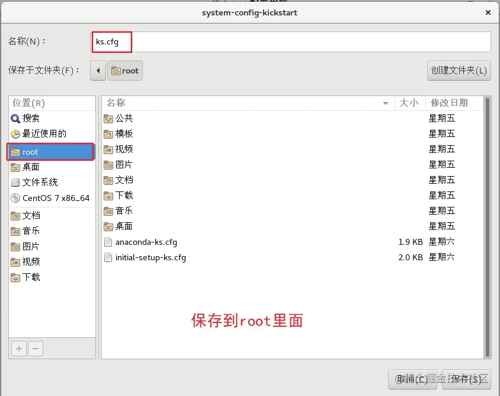Select the 桌面 folder in the file list
This screenshot has height=396, width=500.
click(293, 226)
